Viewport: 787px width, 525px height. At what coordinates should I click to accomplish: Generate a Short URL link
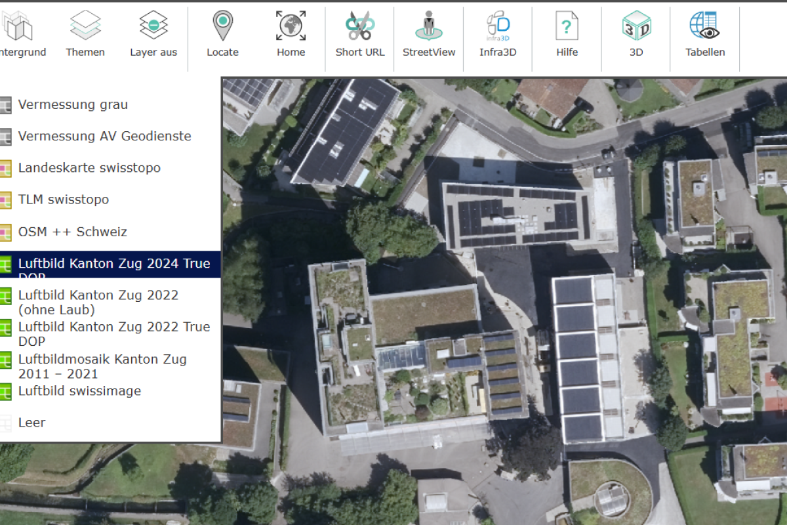pyautogui.click(x=359, y=26)
